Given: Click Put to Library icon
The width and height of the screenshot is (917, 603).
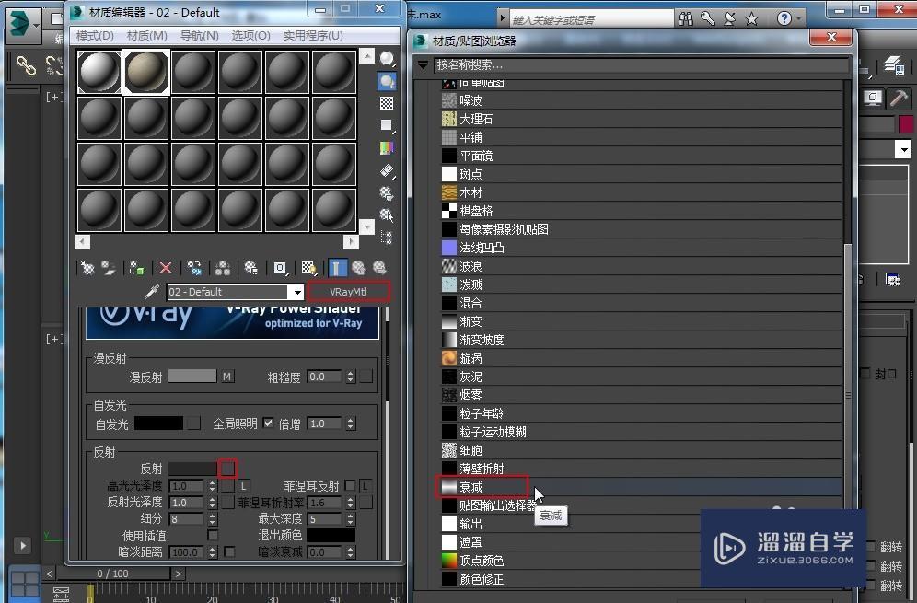Looking at the screenshot, I should click(x=251, y=268).
